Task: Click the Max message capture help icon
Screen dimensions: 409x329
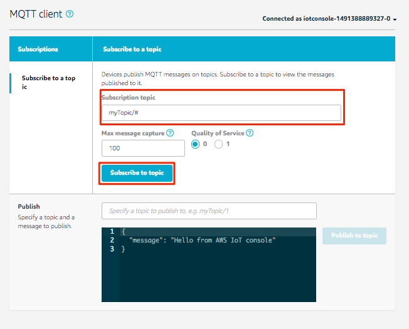Action: 170,133
